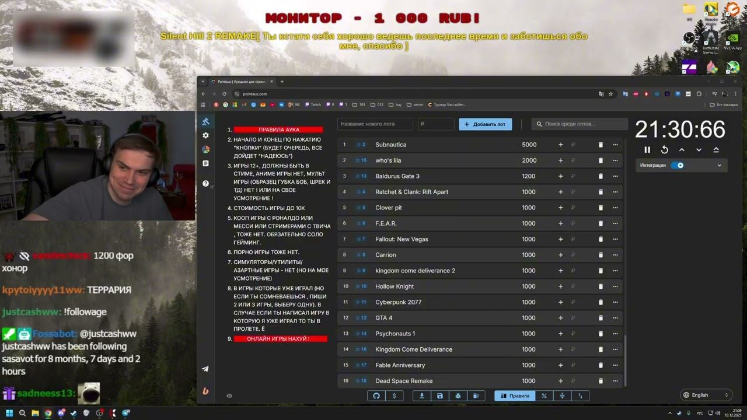Toggle the compact view button

click(x=562, y=395)
